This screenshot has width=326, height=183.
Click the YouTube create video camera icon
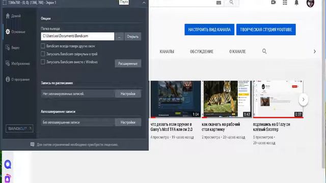click(x=274, y=3)
